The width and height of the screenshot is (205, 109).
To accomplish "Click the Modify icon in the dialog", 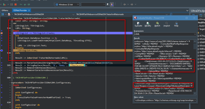I will click(148, 24).
